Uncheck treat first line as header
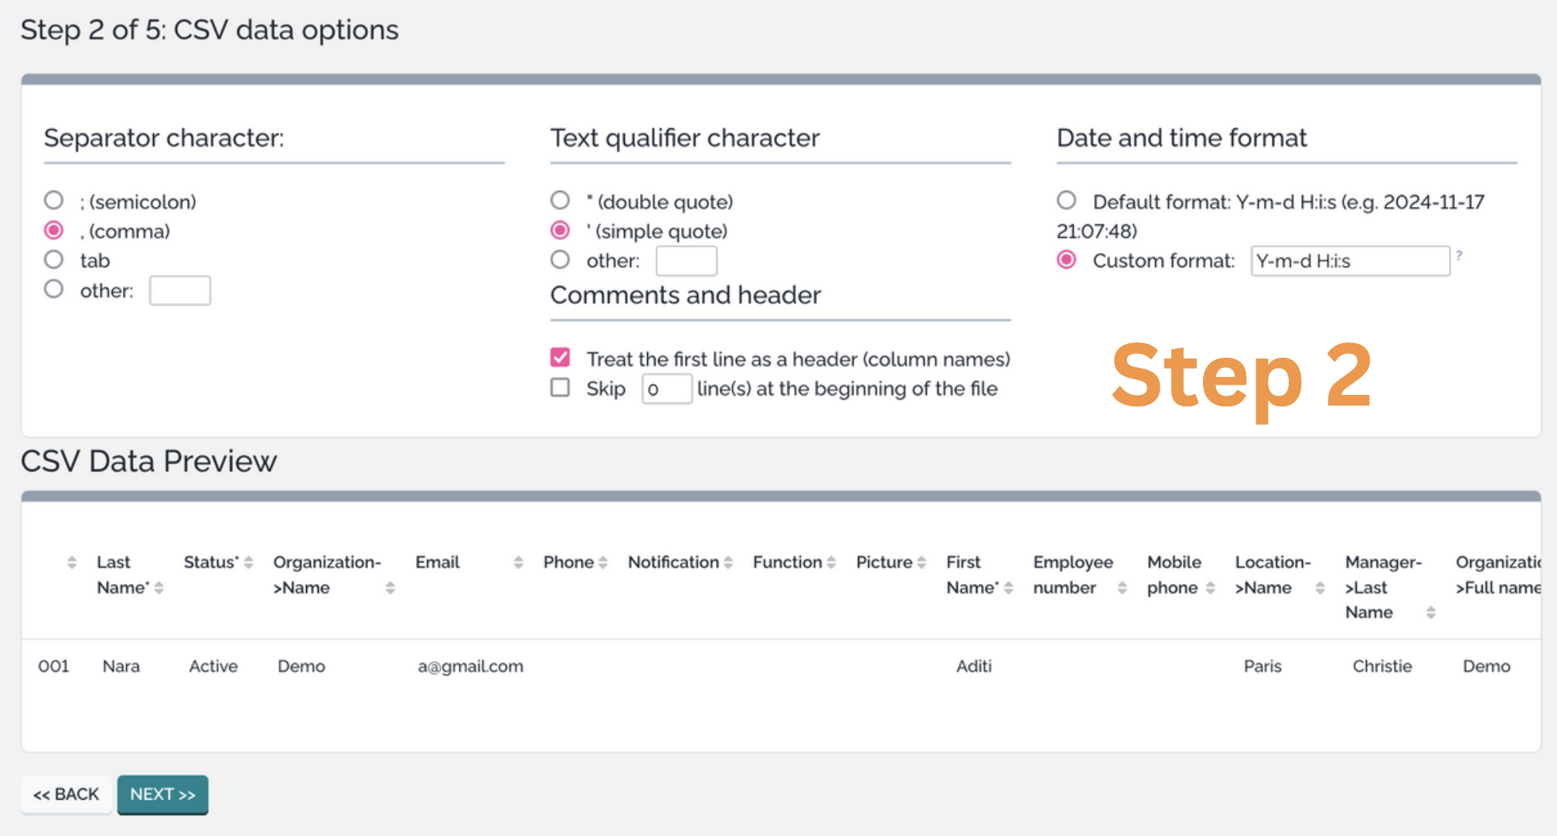Screen dimensions: 1557x836 tap(560, 358)
